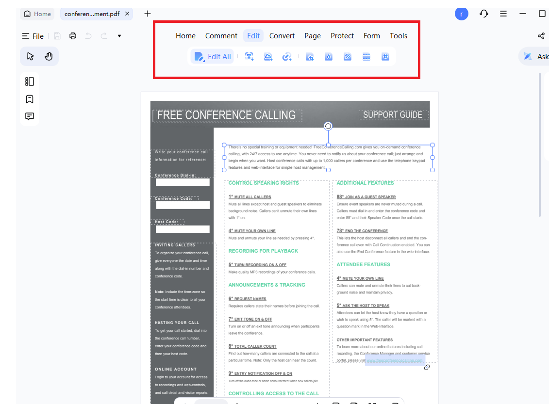Open the Crop Page tool
The width and height of the screenshot is (549, 404).
(x=310, y=57)
